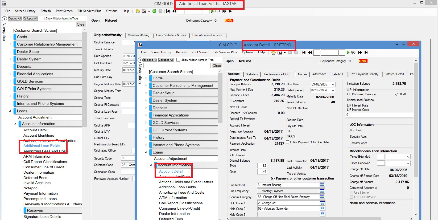The image size is (438, 220).
Task: Click Account Detail navigation search field
Action: coord(177,66)
